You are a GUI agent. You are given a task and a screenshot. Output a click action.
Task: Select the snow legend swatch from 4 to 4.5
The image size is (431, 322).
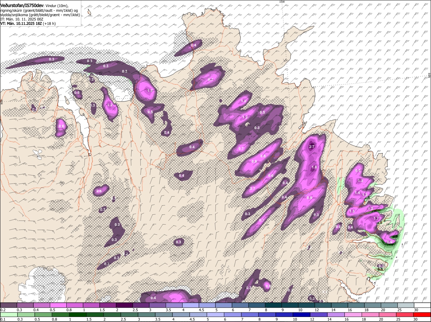pyautogui.click(x=191, y=305)
